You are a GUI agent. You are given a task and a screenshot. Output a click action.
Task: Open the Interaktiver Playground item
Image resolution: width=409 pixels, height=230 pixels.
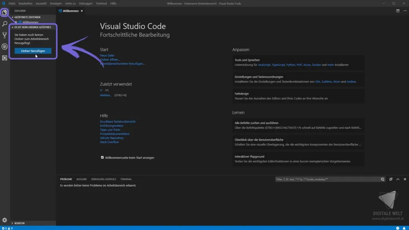pyautogui.click(x=298, y=159)
